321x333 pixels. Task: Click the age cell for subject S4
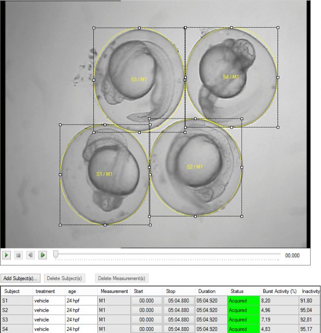tap(80, 329)
